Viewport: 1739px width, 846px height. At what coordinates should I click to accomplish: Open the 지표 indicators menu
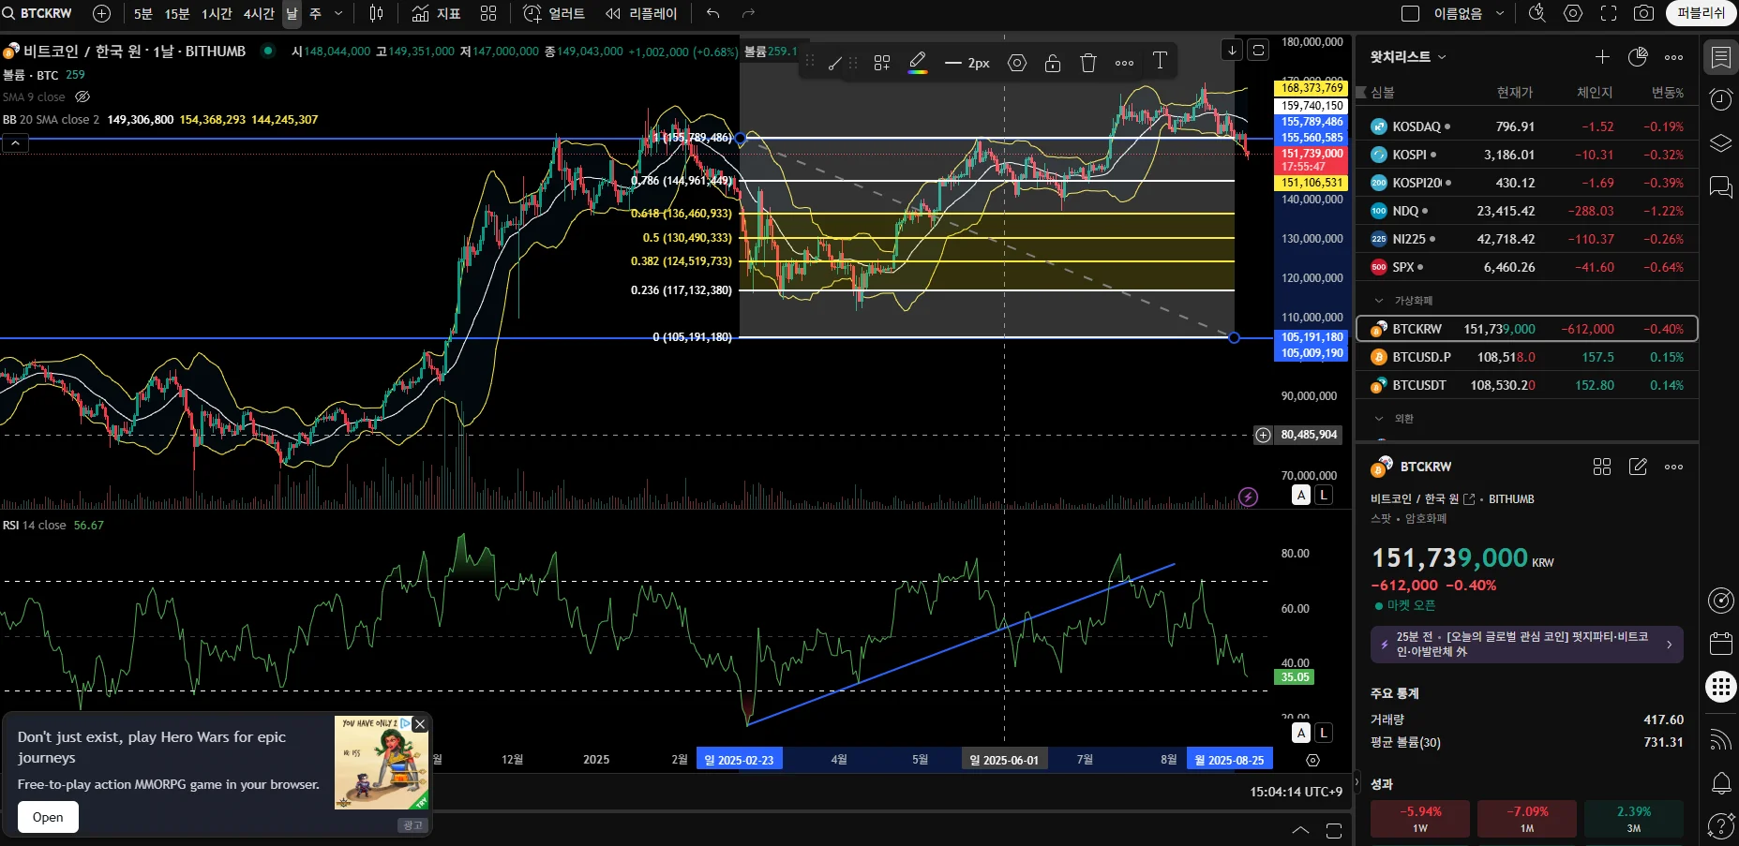pos(437,13)
